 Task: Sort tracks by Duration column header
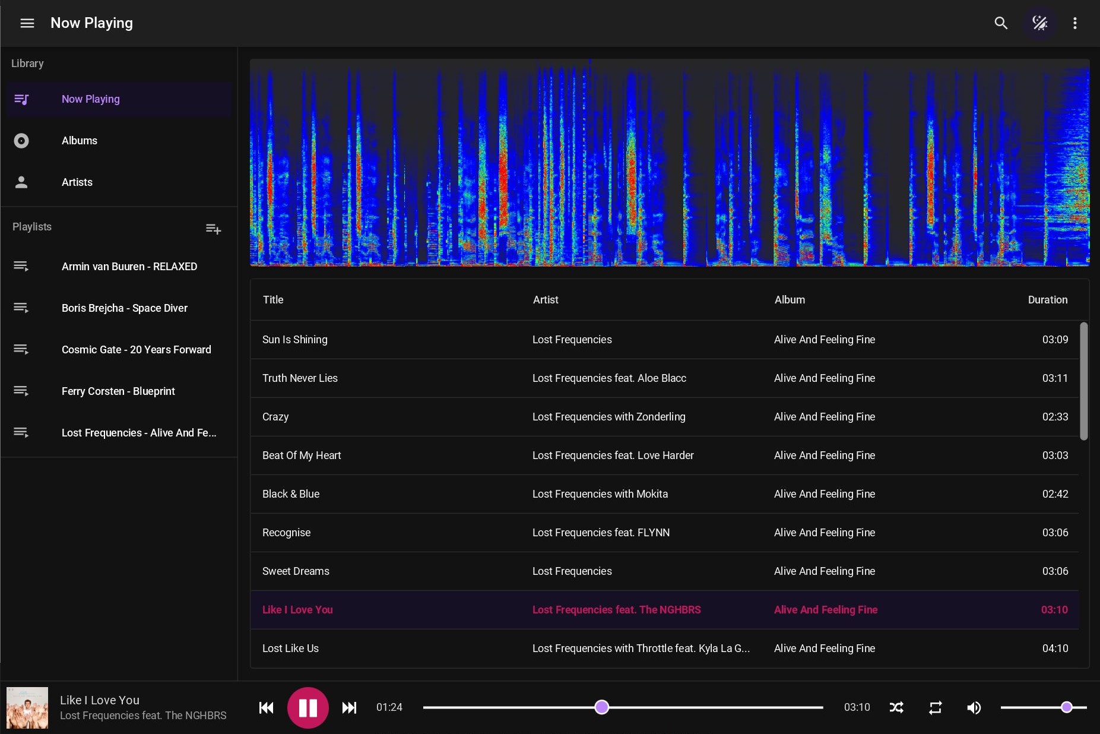coord(1047,300)
